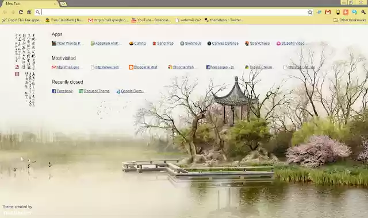Viewport: 368px width, 218px height.
Task: Click the blue chat bubbles extension icon
Action: tap(354, 12)
